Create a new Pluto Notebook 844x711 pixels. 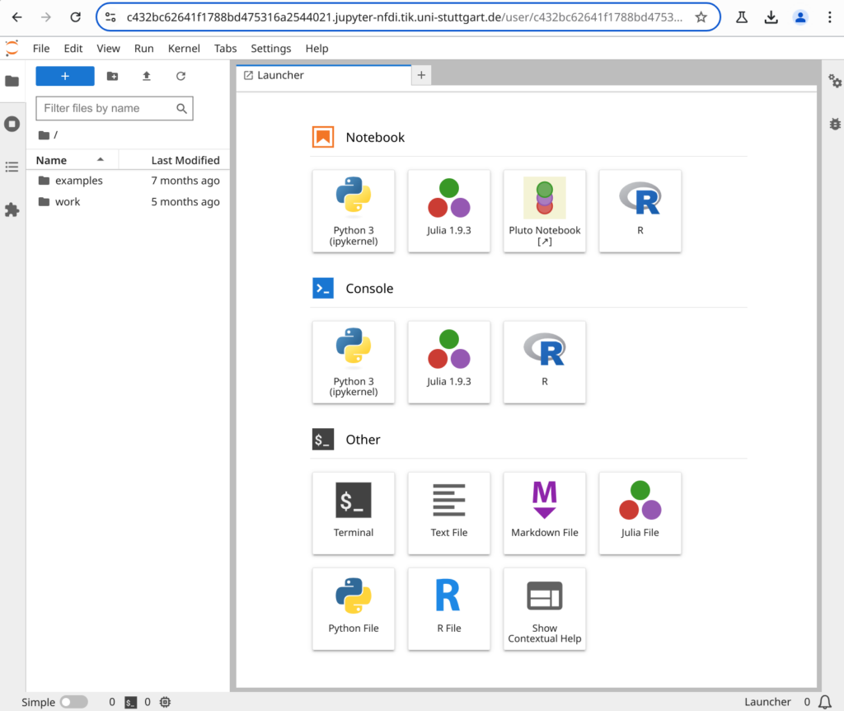[x=544, y=210]
